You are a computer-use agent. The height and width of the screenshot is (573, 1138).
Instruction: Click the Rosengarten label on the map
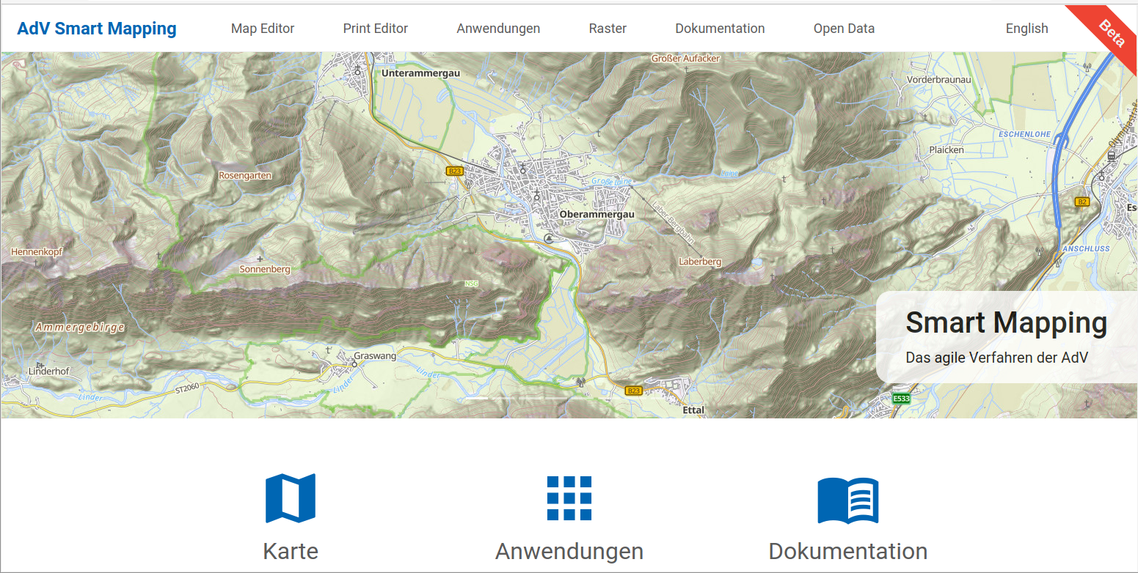[x=245, y=176]
